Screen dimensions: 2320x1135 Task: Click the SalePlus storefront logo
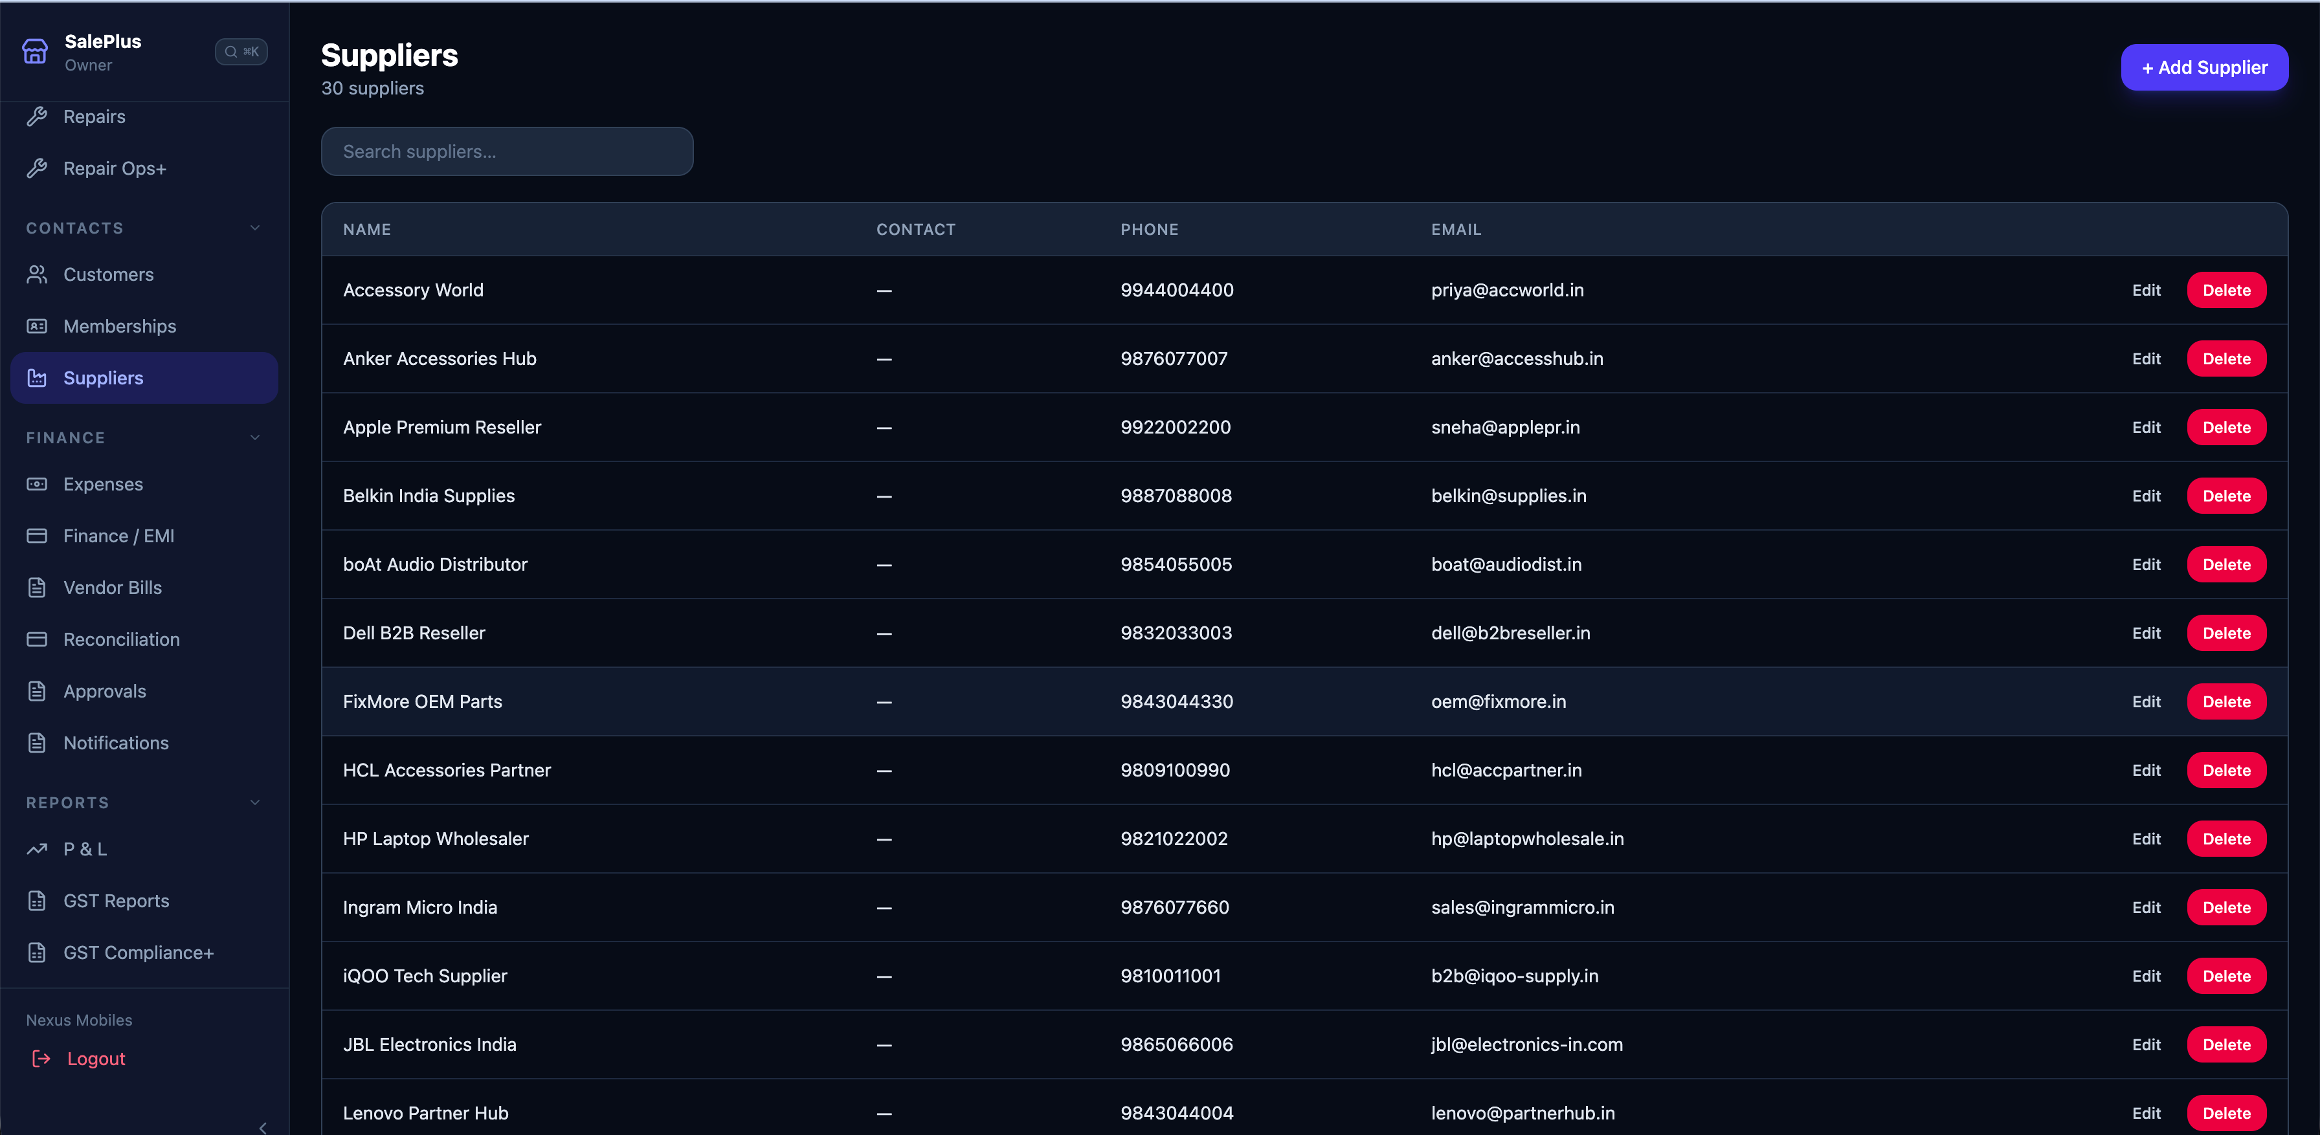point(34,51)
